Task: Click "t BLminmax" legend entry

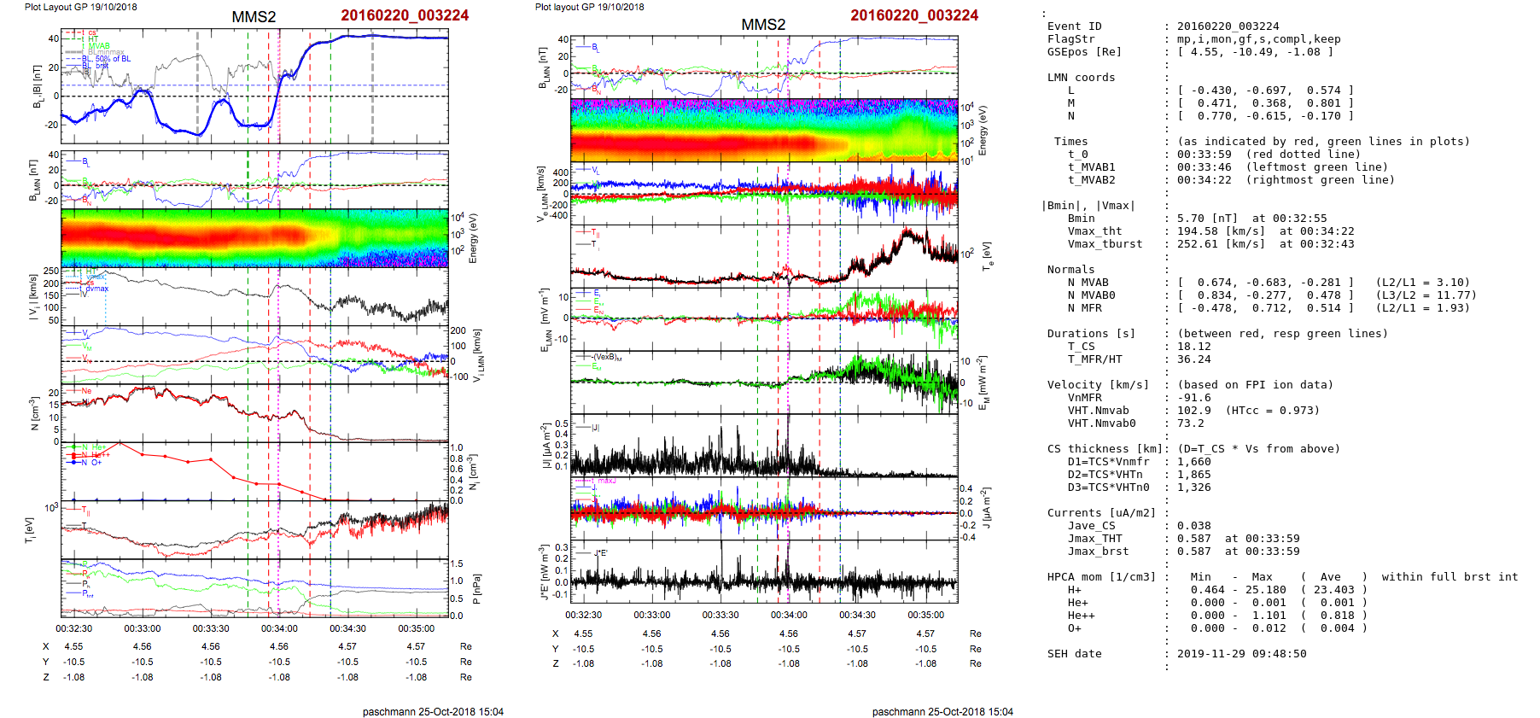Action: click(103, 52)
